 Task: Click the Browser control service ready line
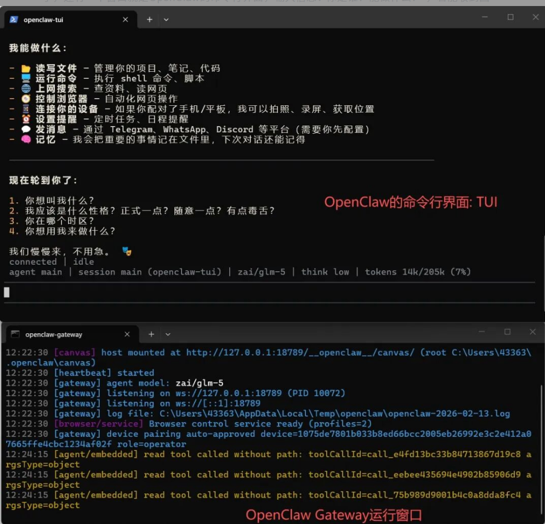(189, 424)
